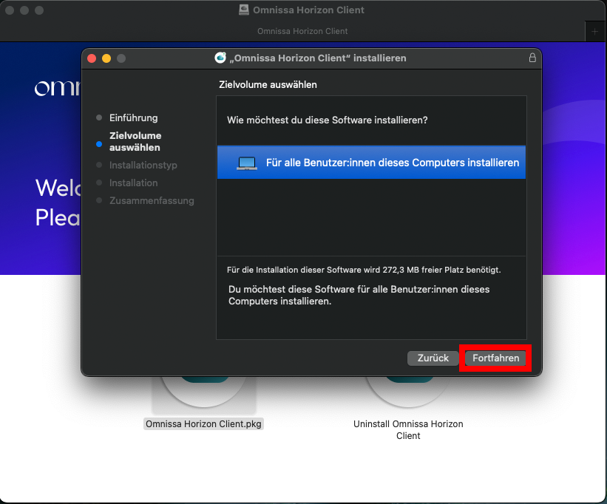Click the Fortfahren button
Viewport: 607px width, 504px height.
495,358
